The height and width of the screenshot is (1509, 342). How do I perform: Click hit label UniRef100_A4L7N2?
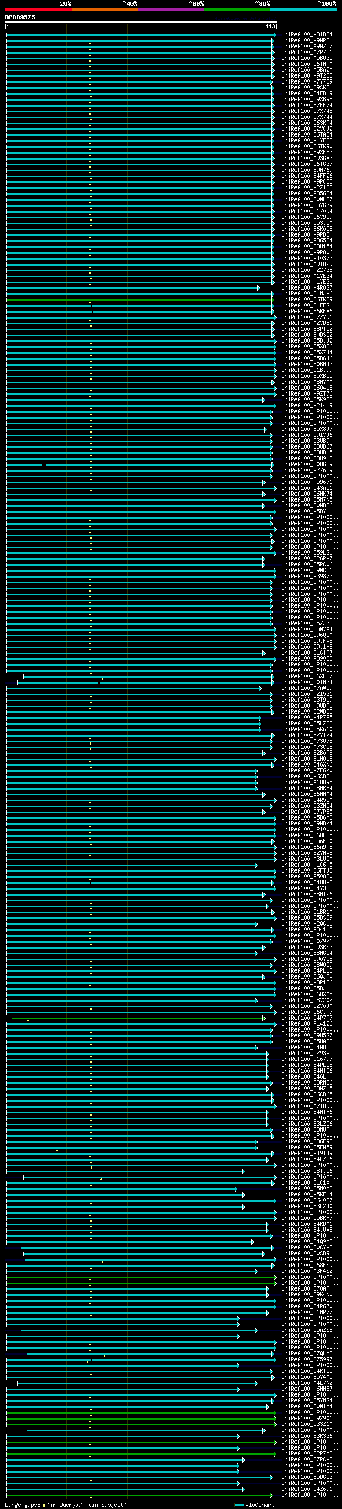click(306, 1383)
